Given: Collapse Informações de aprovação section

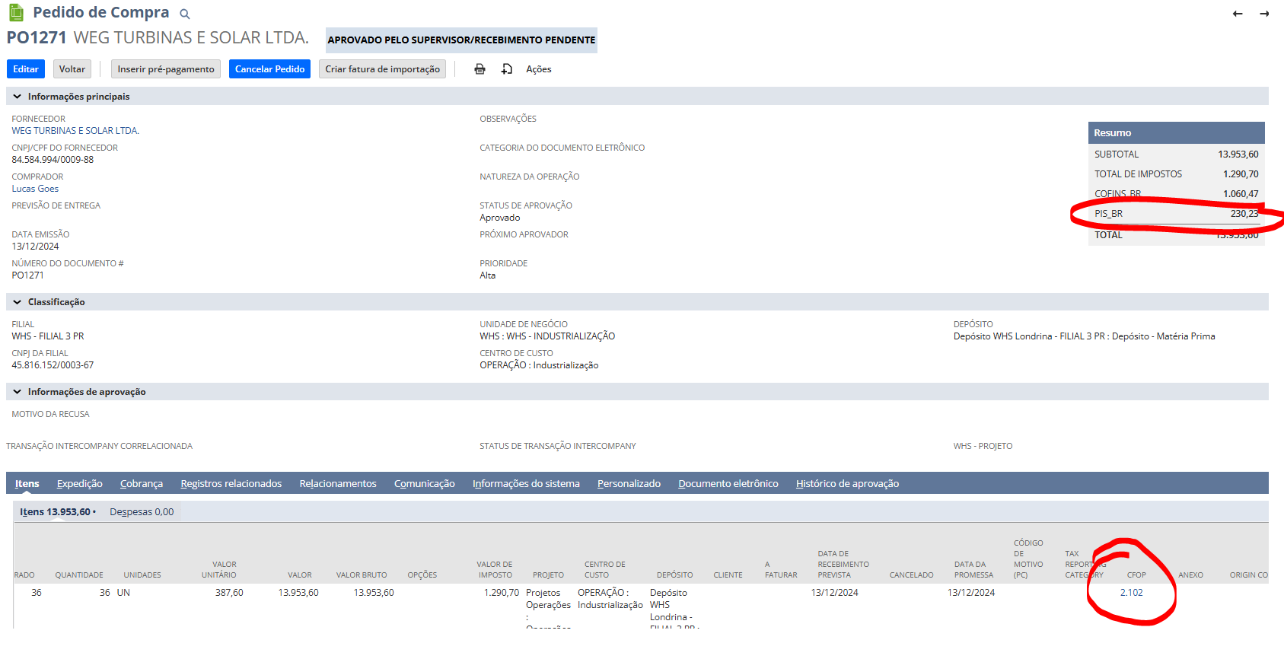Looking at the screenshot, I should coord(17,392).
